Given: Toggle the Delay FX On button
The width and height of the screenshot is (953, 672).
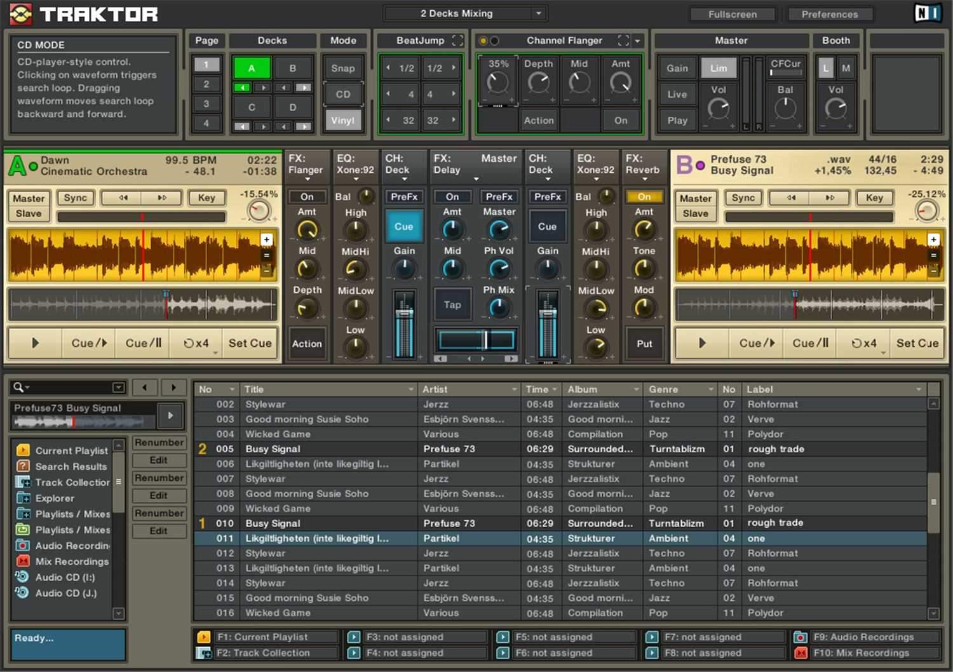Looking at the screenshot, I should point(452,197).
